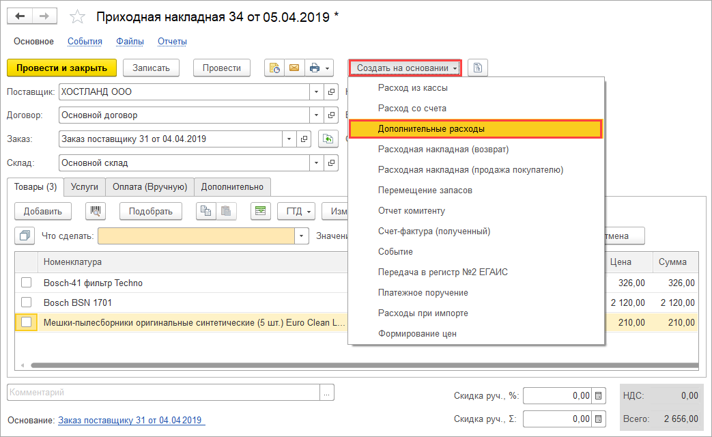Tick the checkbox for Bosch BSN 1701
This screenshot has width=712, height=437.
point(26,302)
